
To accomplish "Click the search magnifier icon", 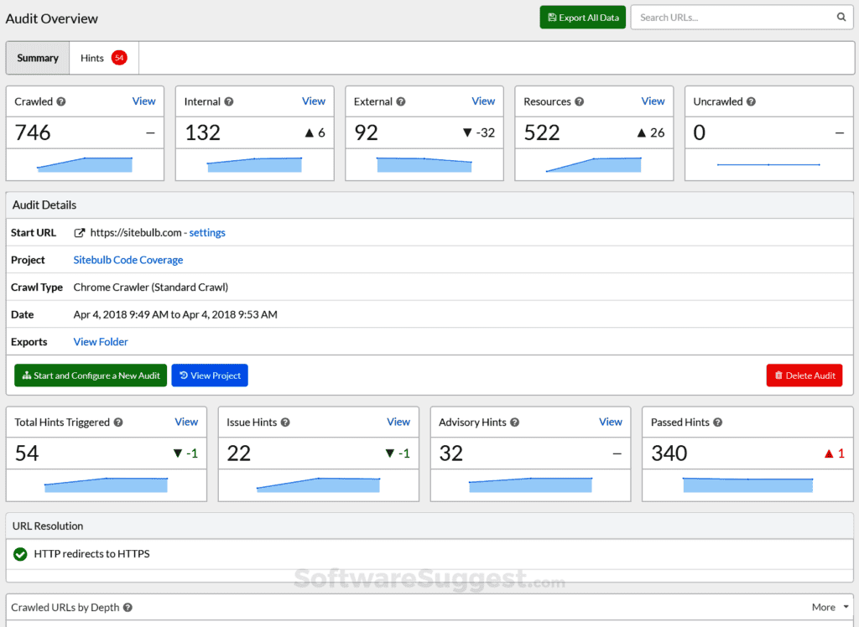I will 841,17.
